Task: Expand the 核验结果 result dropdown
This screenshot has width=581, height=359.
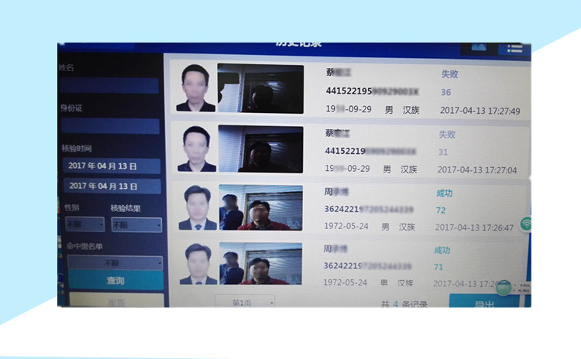Action: pyautogui.click(x=136, y=224)
